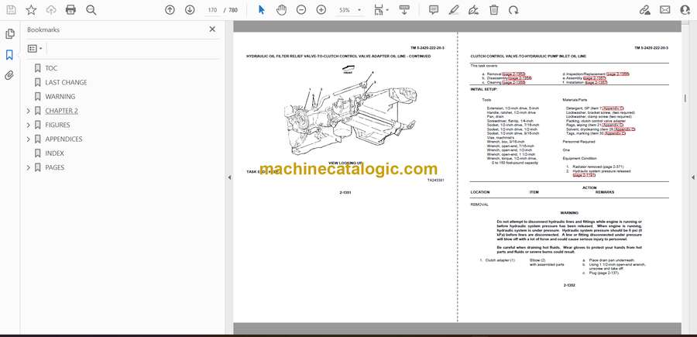Image resolution: width=697 pixels, height=337 pixels.
Task: Expand the APPENDICES bookmark
Action: [29, 139]
